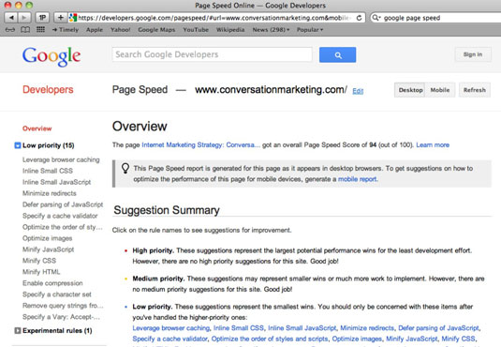Open Specify a cache validator link in summary
Viewport: 501px width, 347px height.
point(170,339)
